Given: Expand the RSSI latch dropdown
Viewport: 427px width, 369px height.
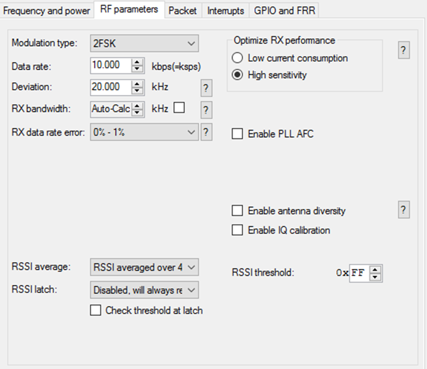Looking at the screenshot, I should [x=144, y=290].
